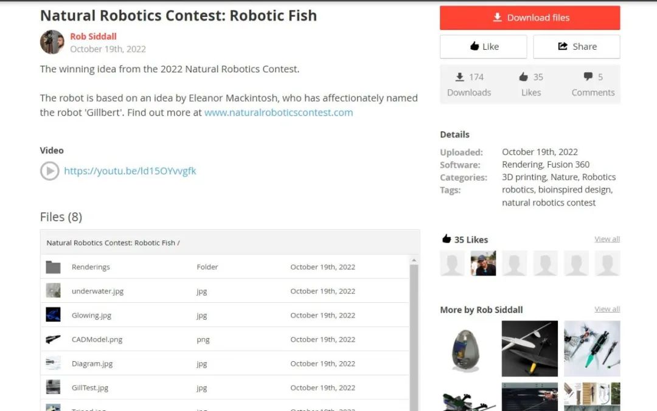Open the Share button
657x411 pixels.
click(577, 46)
